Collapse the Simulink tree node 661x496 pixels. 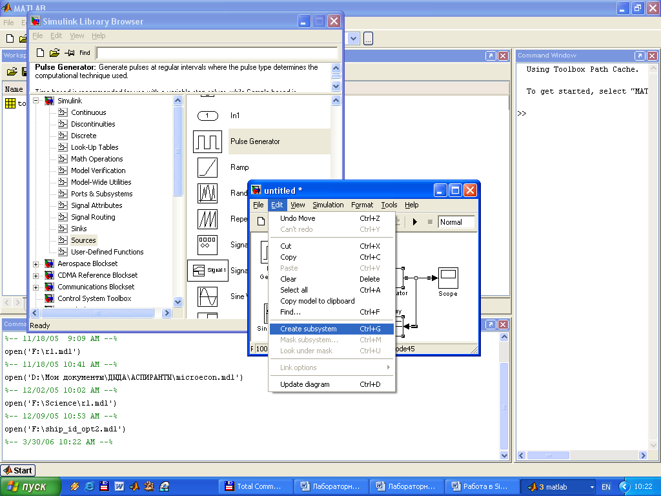(x=36, y=101)
